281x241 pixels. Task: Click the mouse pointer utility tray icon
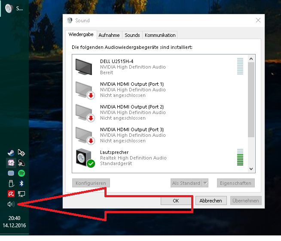pyautogui.click(x=21, y=153)
